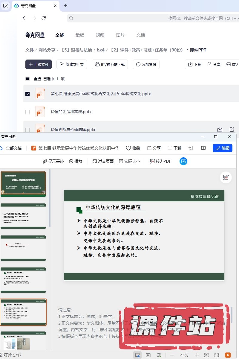Open the notes panel icon in status bar
The width and height of the screenshot is (239, 359).
[x=148, y=355]
